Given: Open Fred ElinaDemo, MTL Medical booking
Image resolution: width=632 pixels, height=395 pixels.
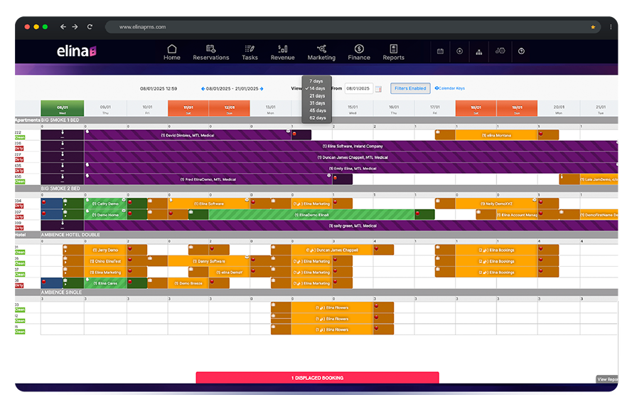Looking at the screenshot, I should (x=208, y=179).
